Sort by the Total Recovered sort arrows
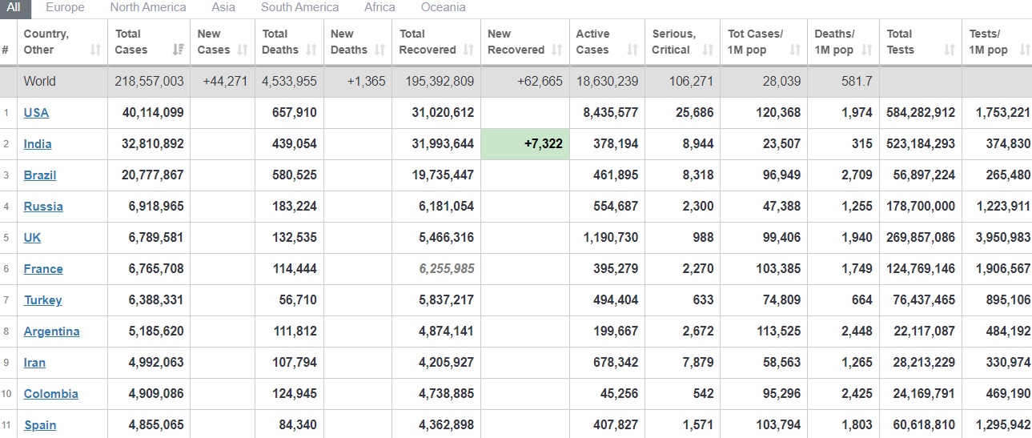This screenshot has width=1032, height=438. (x=468, y=50)
